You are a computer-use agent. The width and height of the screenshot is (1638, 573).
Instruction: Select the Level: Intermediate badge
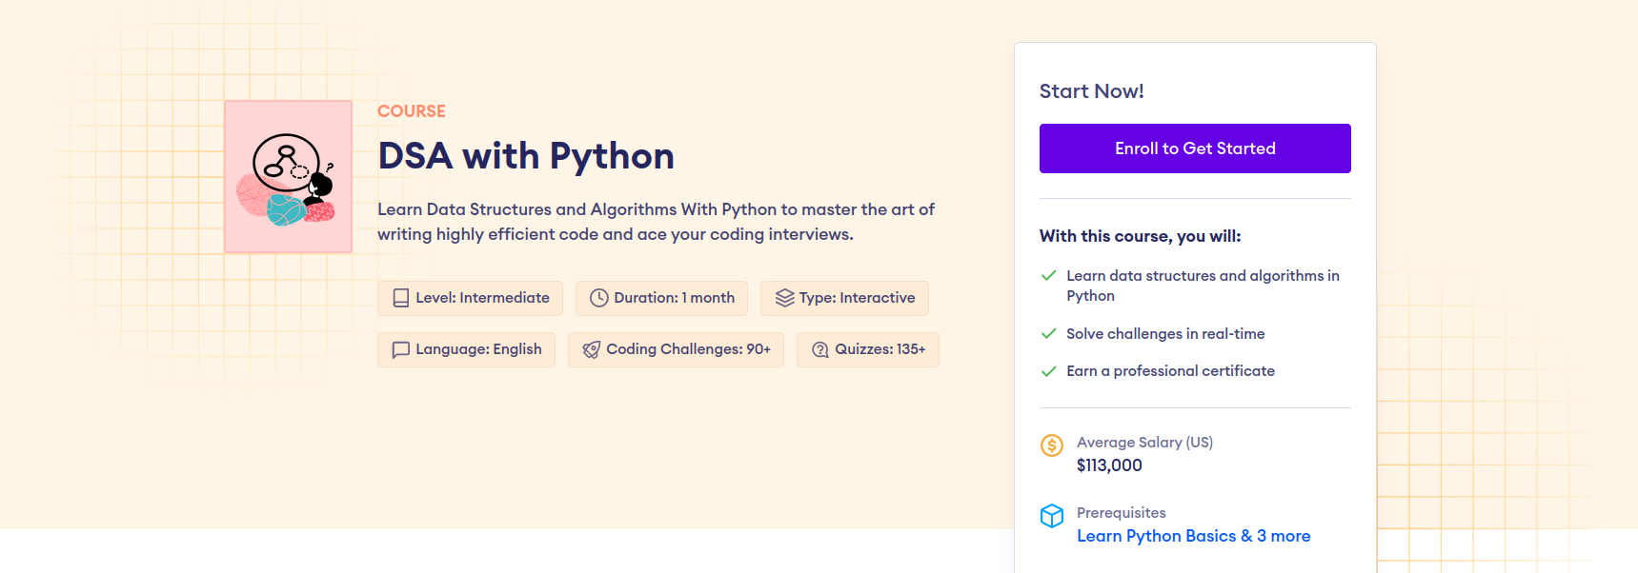click(470, 298)
